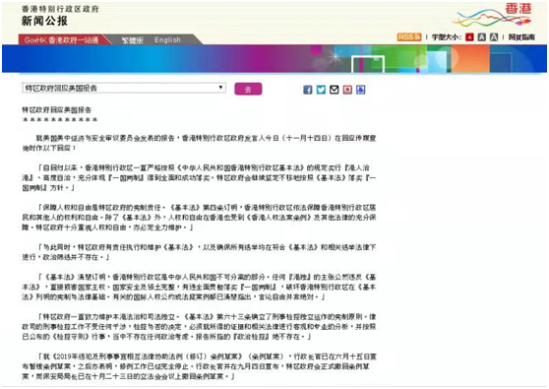This screenshot has height=389, width=549.
Task: Share the press release on Facebook
Action: pyautogui.click(x=307, y=90)
